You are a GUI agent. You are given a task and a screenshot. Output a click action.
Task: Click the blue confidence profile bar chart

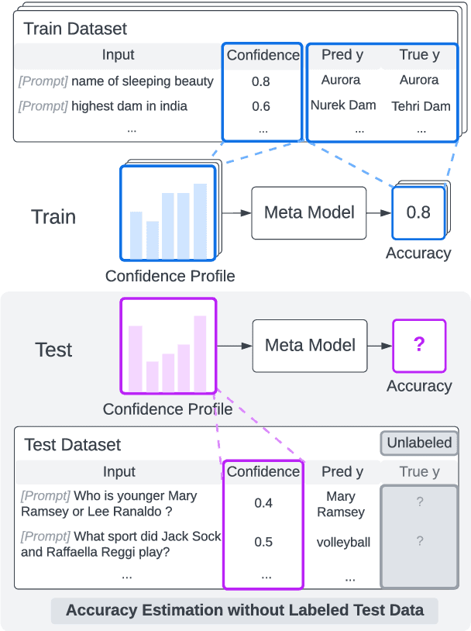168,212
